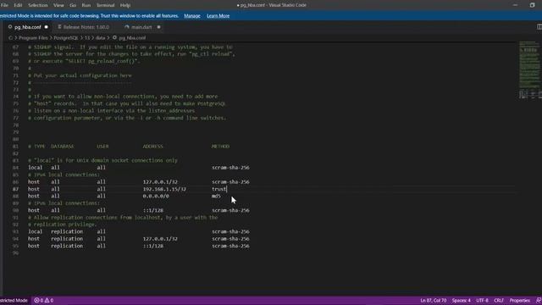This screenshot has height=305, width=542.
Task: Click line number 96 in gutter
Action: coord(15,252)
